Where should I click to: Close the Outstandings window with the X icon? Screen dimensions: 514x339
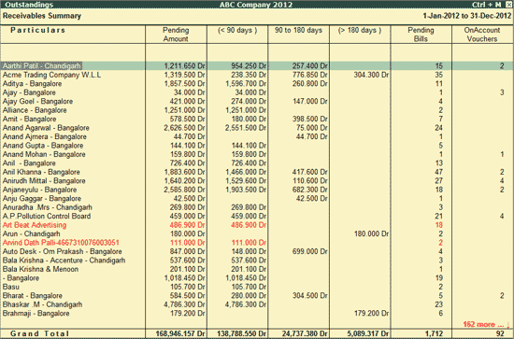click(508, 5)
